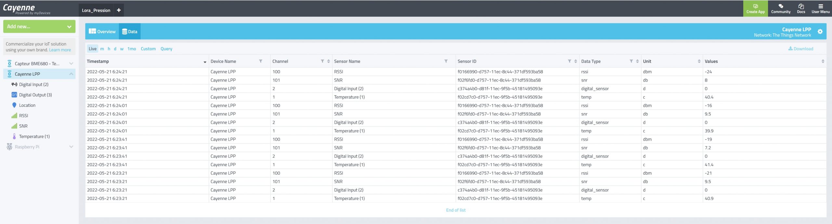The height and width of the screenshot is (224, 832).
Task: Open Temperature (1) in sidebar
Action: [34, 136]
